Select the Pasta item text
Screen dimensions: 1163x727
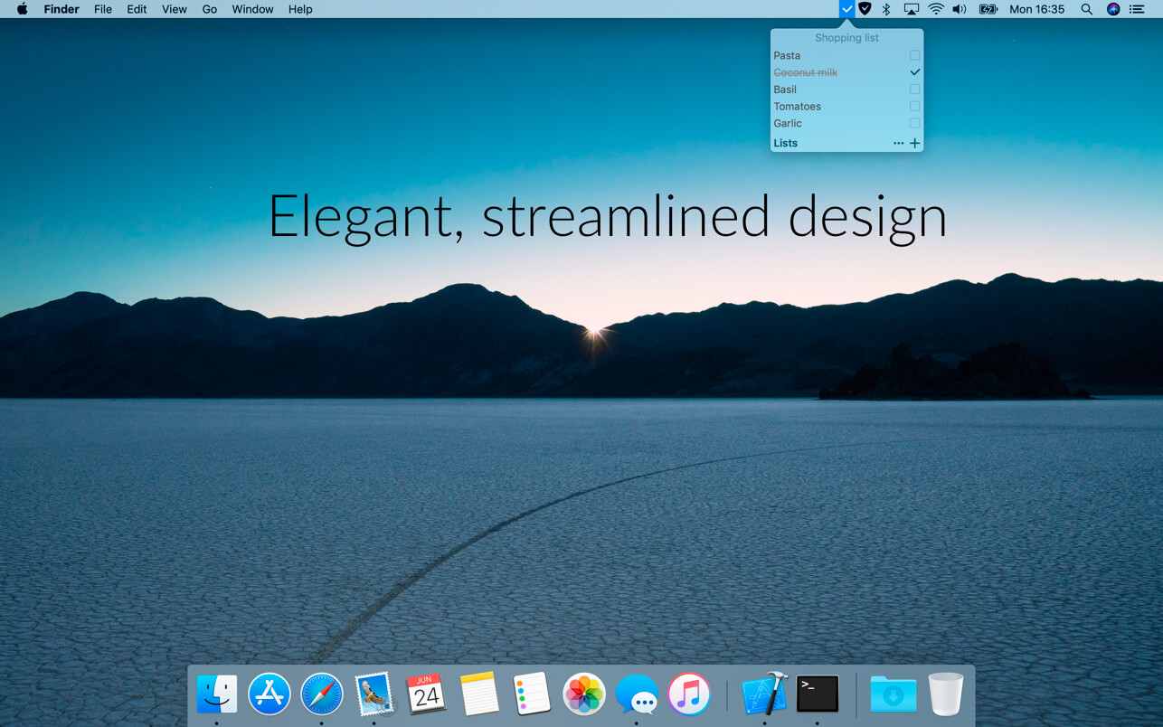pos(787,55)
